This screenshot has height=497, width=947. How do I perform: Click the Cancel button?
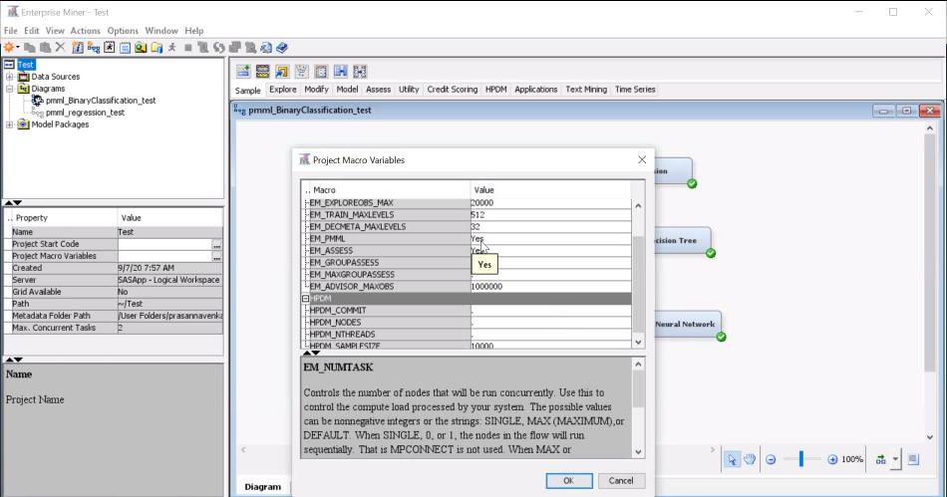[620, 480]
